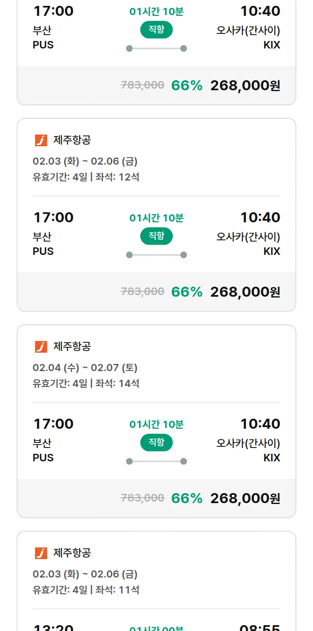Click the 제주항공 airline name in the 11석 card

pyautogui.click(x=72, y=553)
